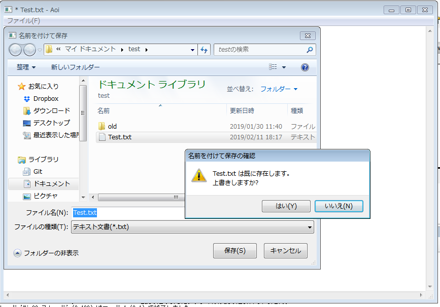Open the address bar history dropdown arrow

(x=192, y=50)
